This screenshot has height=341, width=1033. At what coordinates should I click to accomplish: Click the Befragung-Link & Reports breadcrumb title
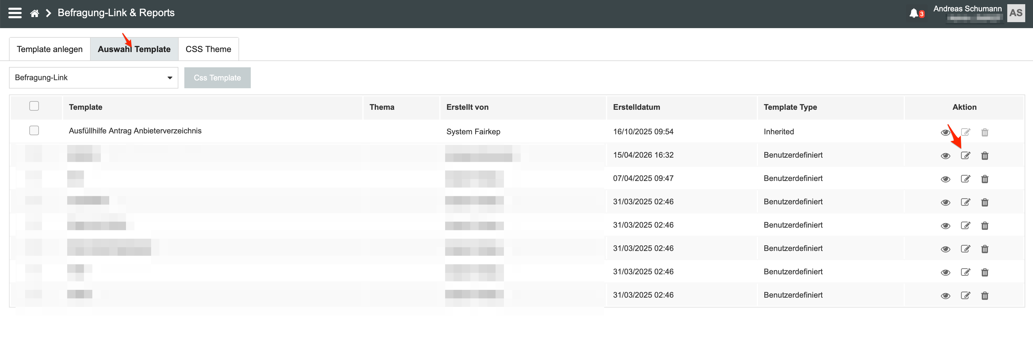coord(116,13)
